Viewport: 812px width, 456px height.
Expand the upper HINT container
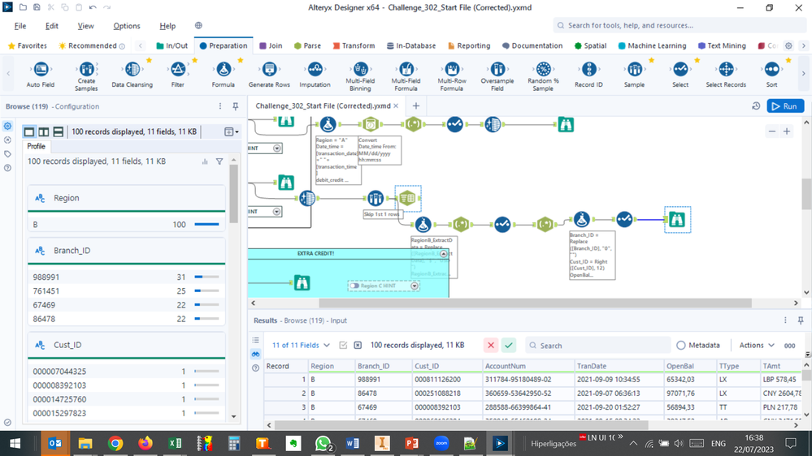point(277,148)
